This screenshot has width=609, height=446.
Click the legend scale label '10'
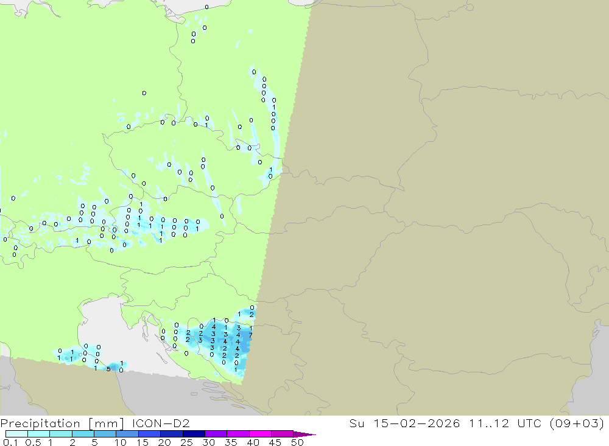coord(121,442)
